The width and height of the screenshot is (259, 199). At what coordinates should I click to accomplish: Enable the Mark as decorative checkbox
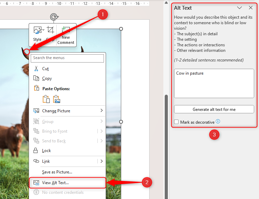coord(176,122)
